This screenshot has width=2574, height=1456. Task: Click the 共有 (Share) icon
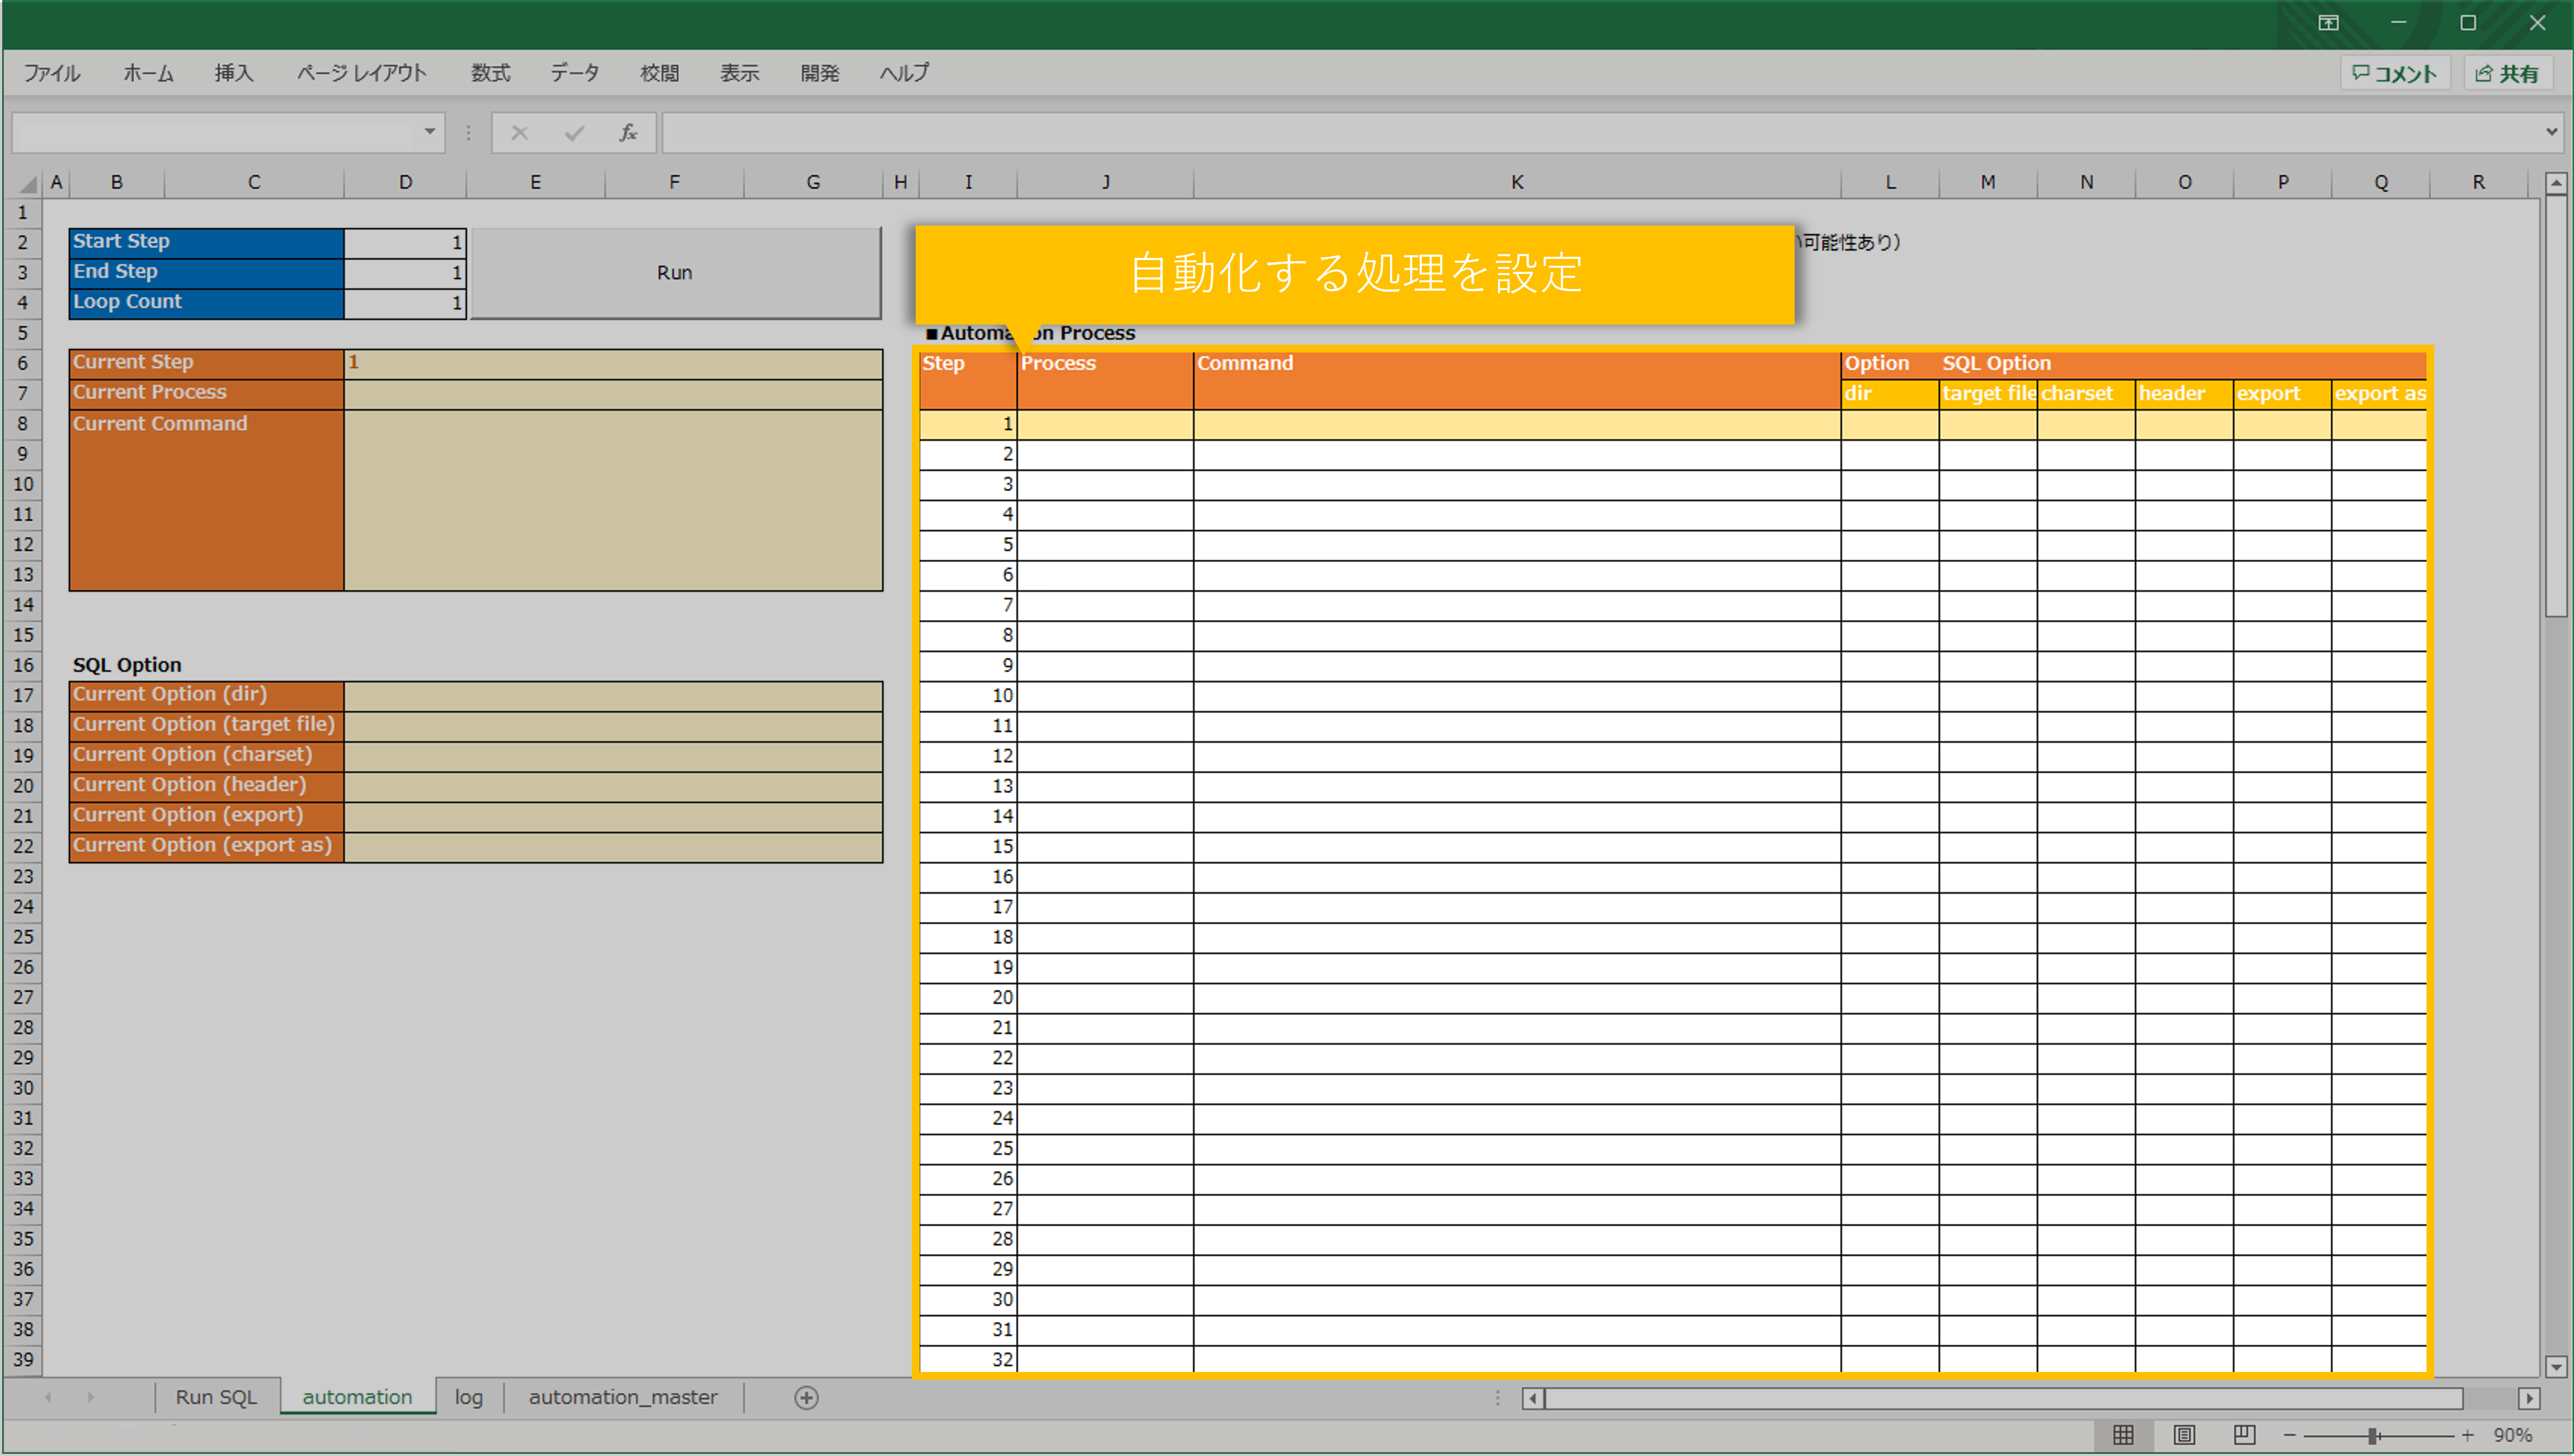[x=2509, y=73]
